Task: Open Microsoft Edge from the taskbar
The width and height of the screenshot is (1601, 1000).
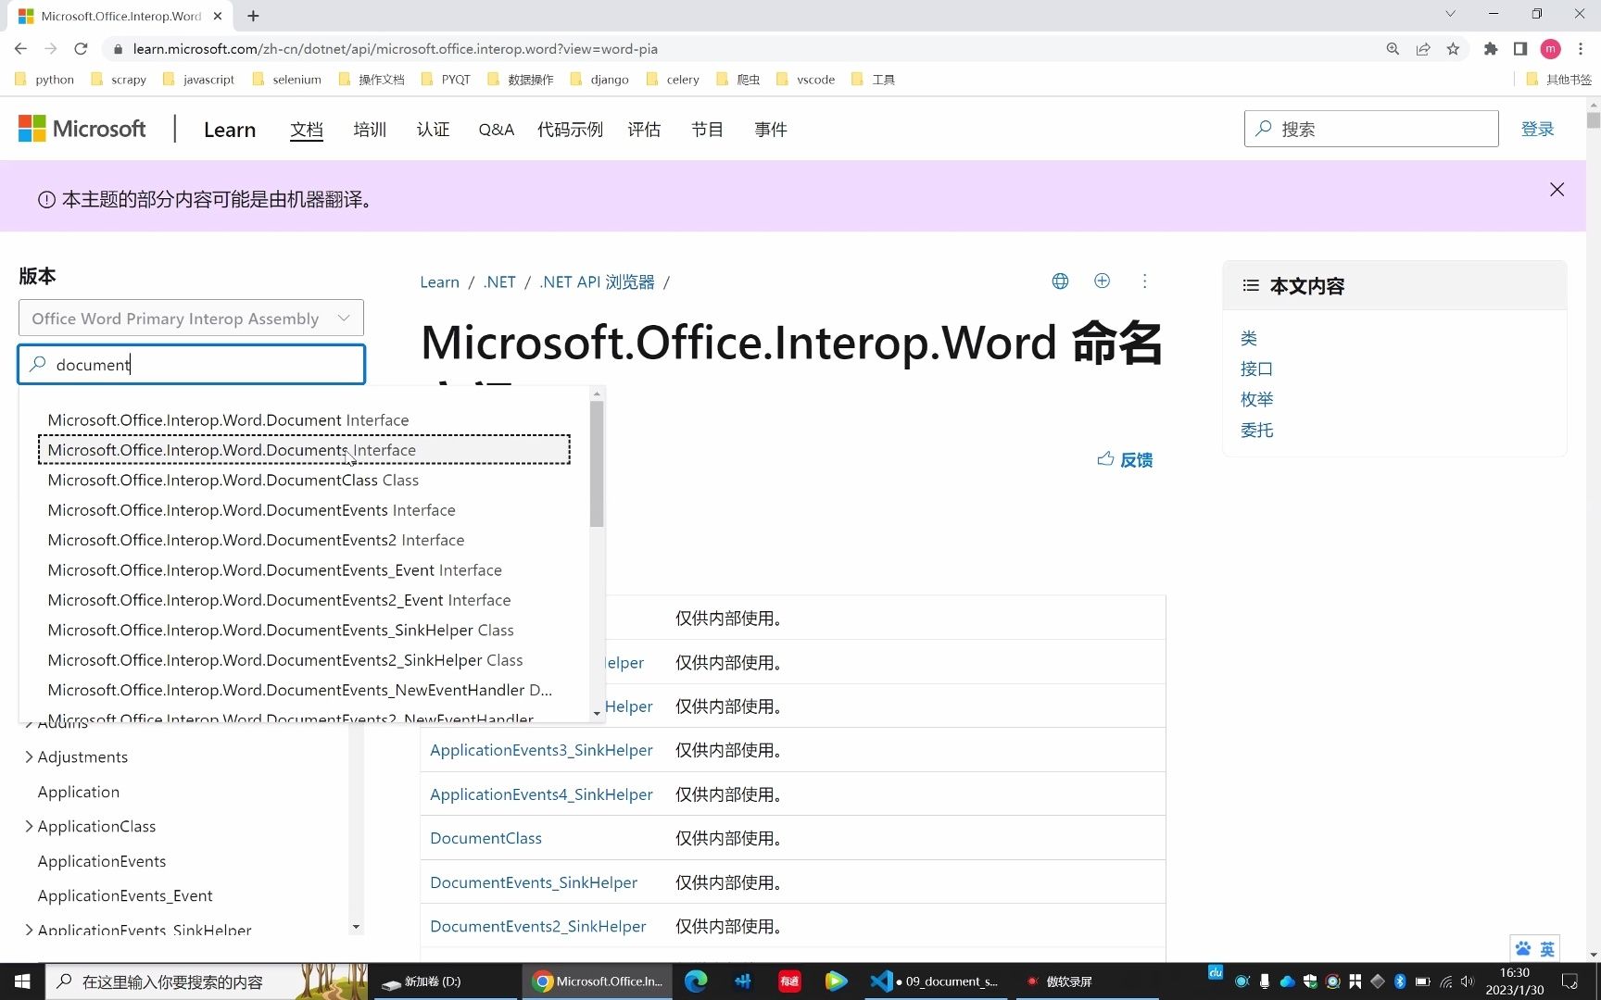Action: (x=696, y=981)
